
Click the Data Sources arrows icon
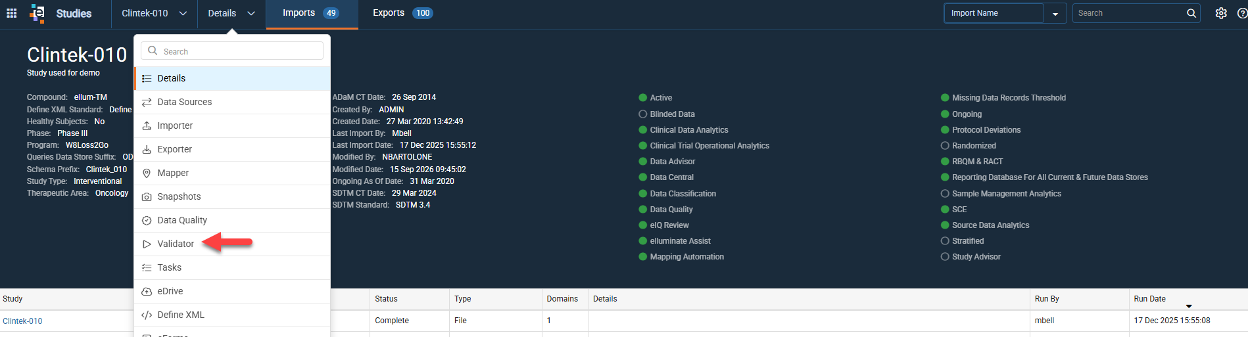coord(147,102)
